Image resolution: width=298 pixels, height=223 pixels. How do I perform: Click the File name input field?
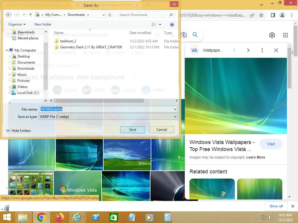point(107,109)
